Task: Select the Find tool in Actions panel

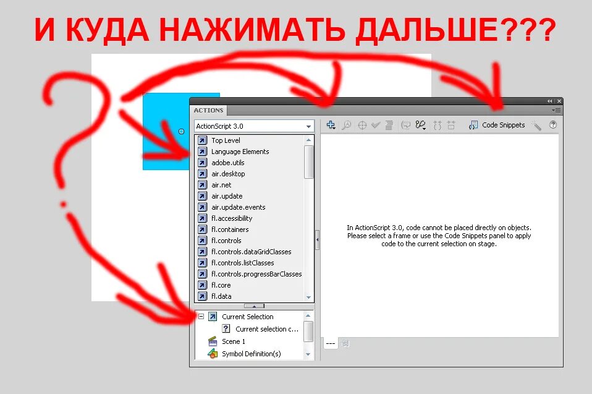Action: 346,125
